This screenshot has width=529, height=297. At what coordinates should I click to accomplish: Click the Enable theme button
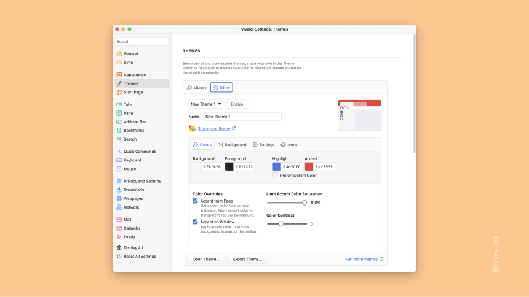click(x=237, y=104)
